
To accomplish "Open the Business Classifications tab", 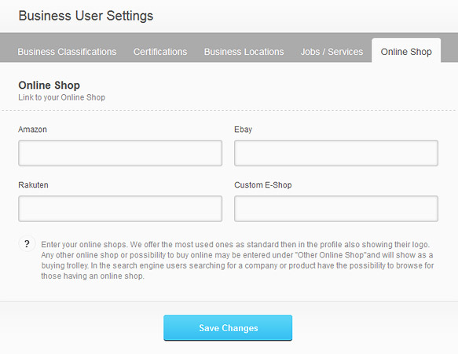I will [67, 52].
